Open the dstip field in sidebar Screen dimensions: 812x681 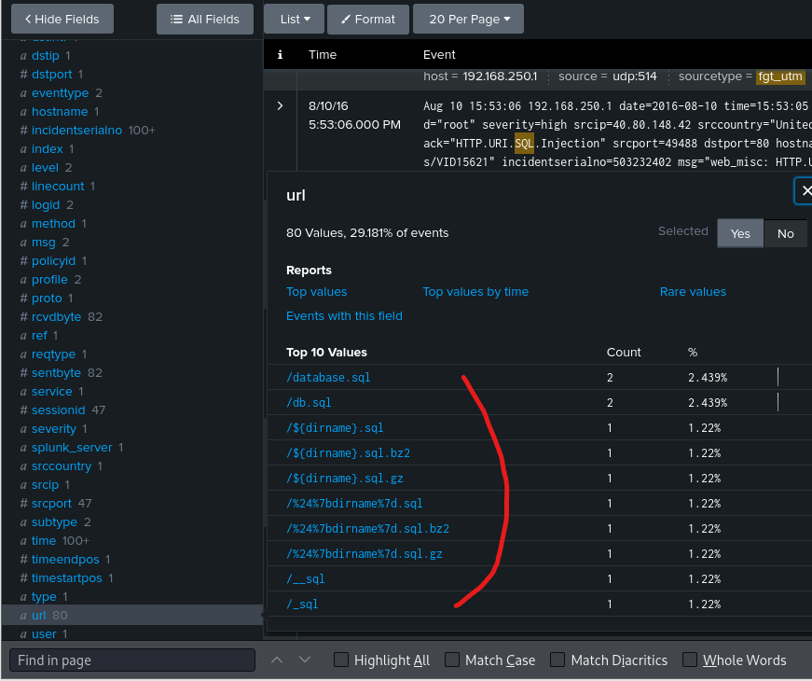pos(46,55)
